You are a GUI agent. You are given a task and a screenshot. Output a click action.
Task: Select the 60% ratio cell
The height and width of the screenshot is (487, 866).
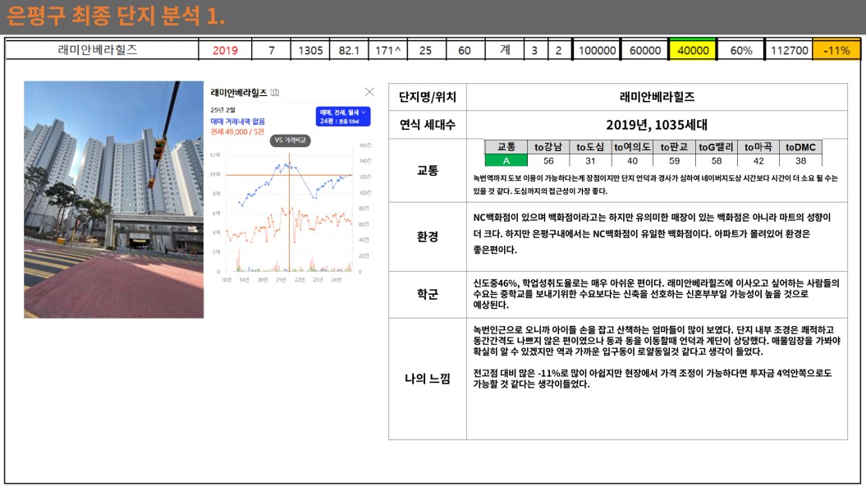click(741, 50)
